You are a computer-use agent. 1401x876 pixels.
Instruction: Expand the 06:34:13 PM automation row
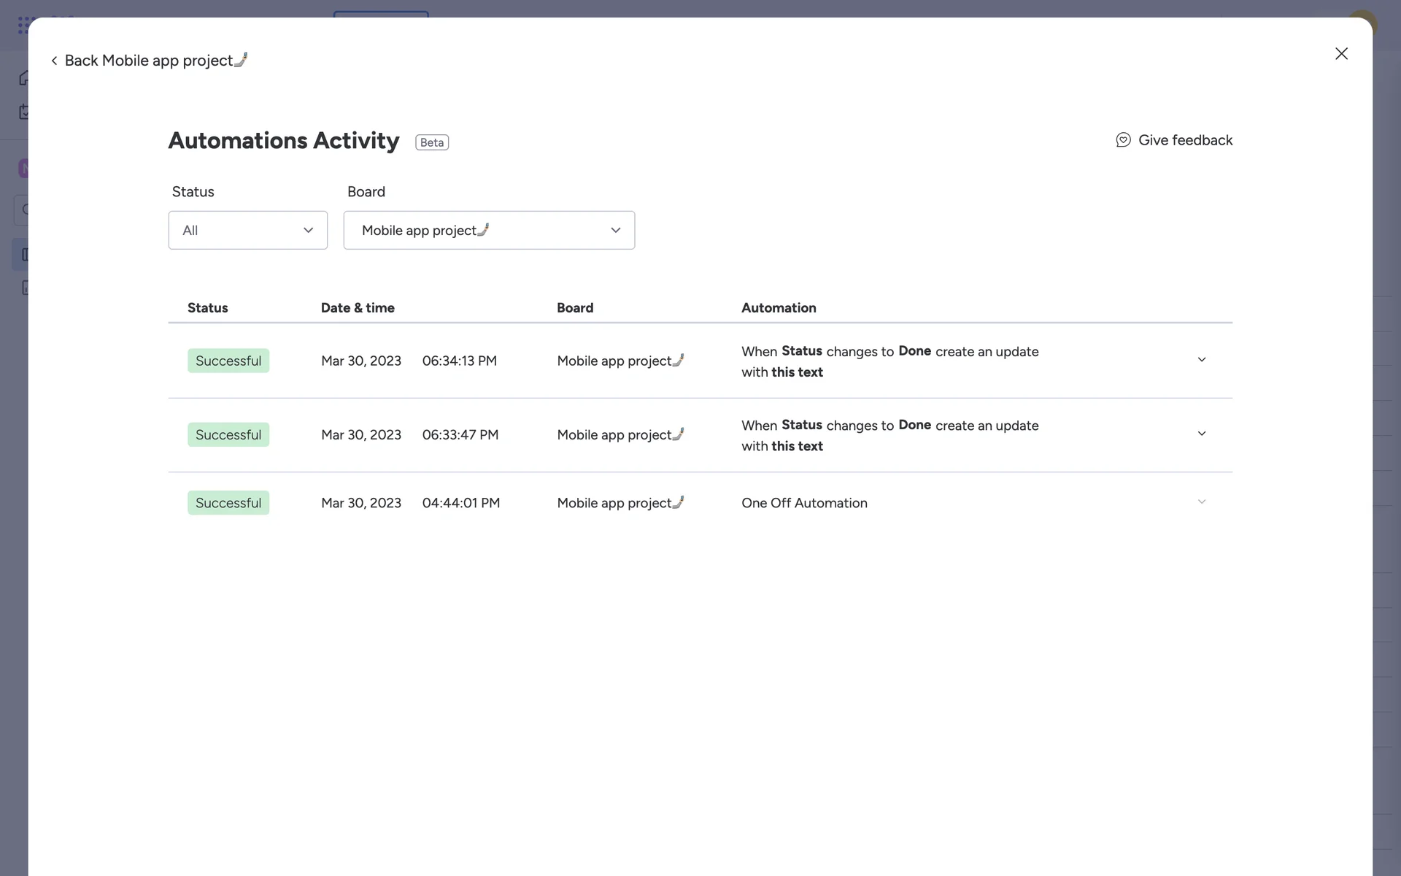click(x=1201, y=360)
